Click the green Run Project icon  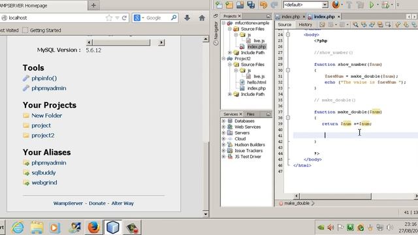click(372, 5)
